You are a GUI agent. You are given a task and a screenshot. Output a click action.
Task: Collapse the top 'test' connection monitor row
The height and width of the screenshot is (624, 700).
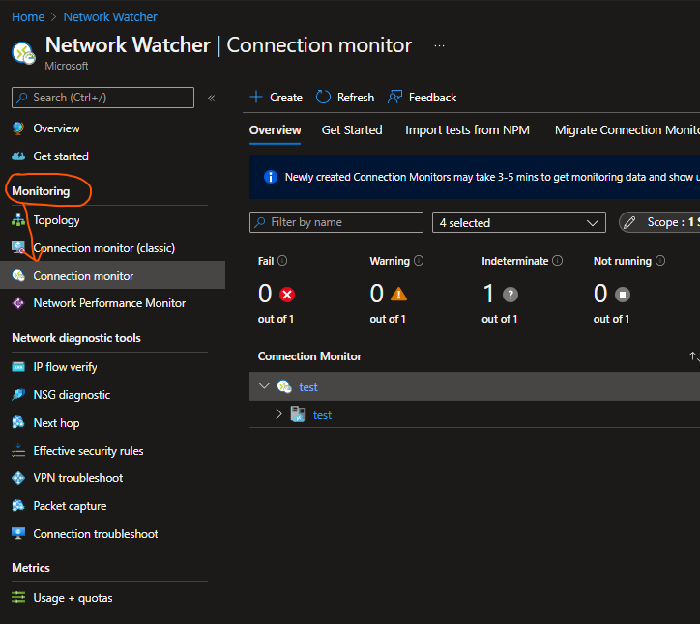(x=264, y=386)
